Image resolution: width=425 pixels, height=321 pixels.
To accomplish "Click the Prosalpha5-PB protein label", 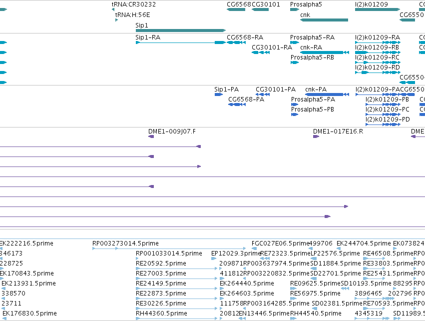I will (313, 109).
